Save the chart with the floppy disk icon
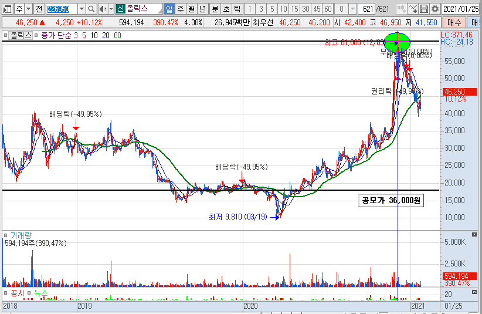 pos(424,9)
